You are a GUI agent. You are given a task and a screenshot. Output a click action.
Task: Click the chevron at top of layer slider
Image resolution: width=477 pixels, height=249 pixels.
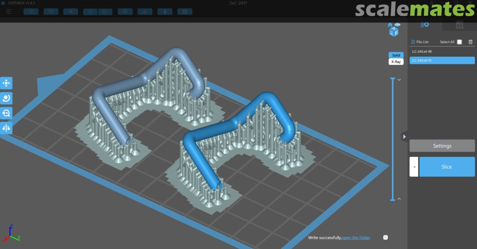399,80
